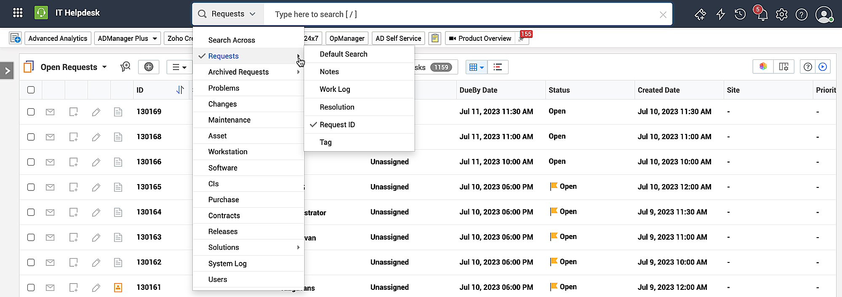The image size is (842, 297).
Task: Expand the Requests search module dropdown
Action: coord(228,14)
